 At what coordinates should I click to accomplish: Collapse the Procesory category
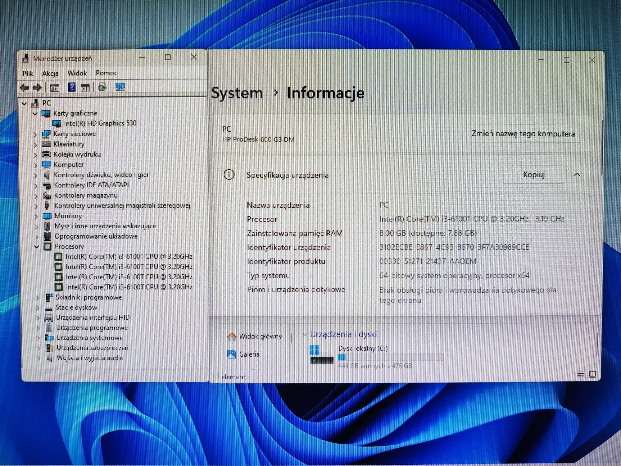pos(37,247)
